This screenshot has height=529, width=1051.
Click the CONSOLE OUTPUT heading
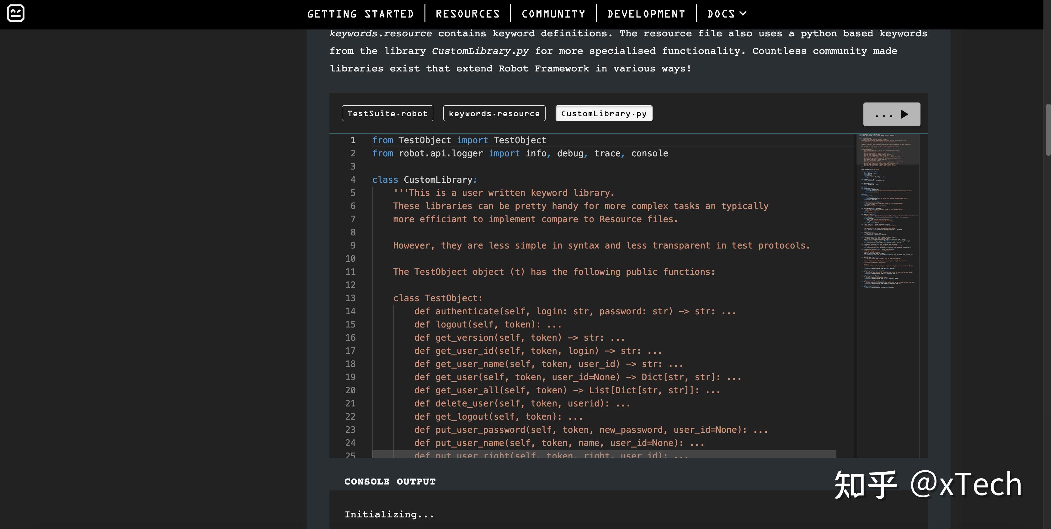point(390,481)
